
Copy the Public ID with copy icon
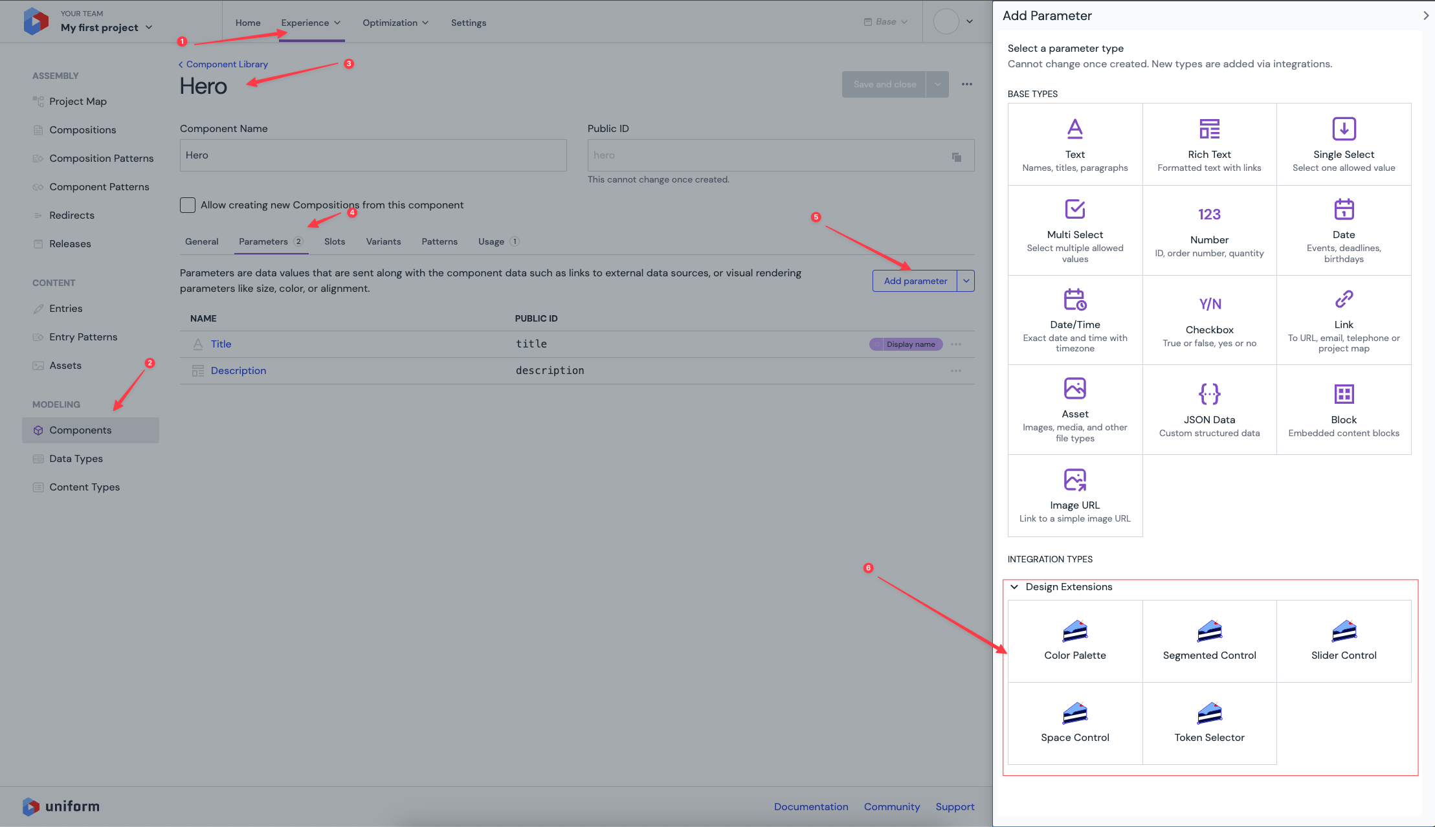click(956, 157)
